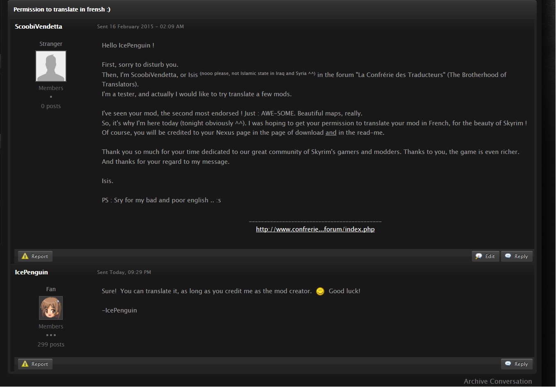Click the Edit button on ScoobiVendetta's message

pyautogui.click(x=485, y=256)
